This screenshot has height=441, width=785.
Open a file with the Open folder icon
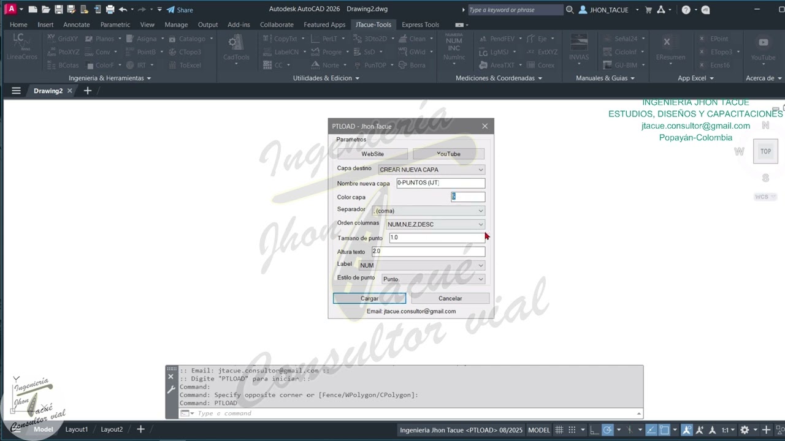coord(46,9)
